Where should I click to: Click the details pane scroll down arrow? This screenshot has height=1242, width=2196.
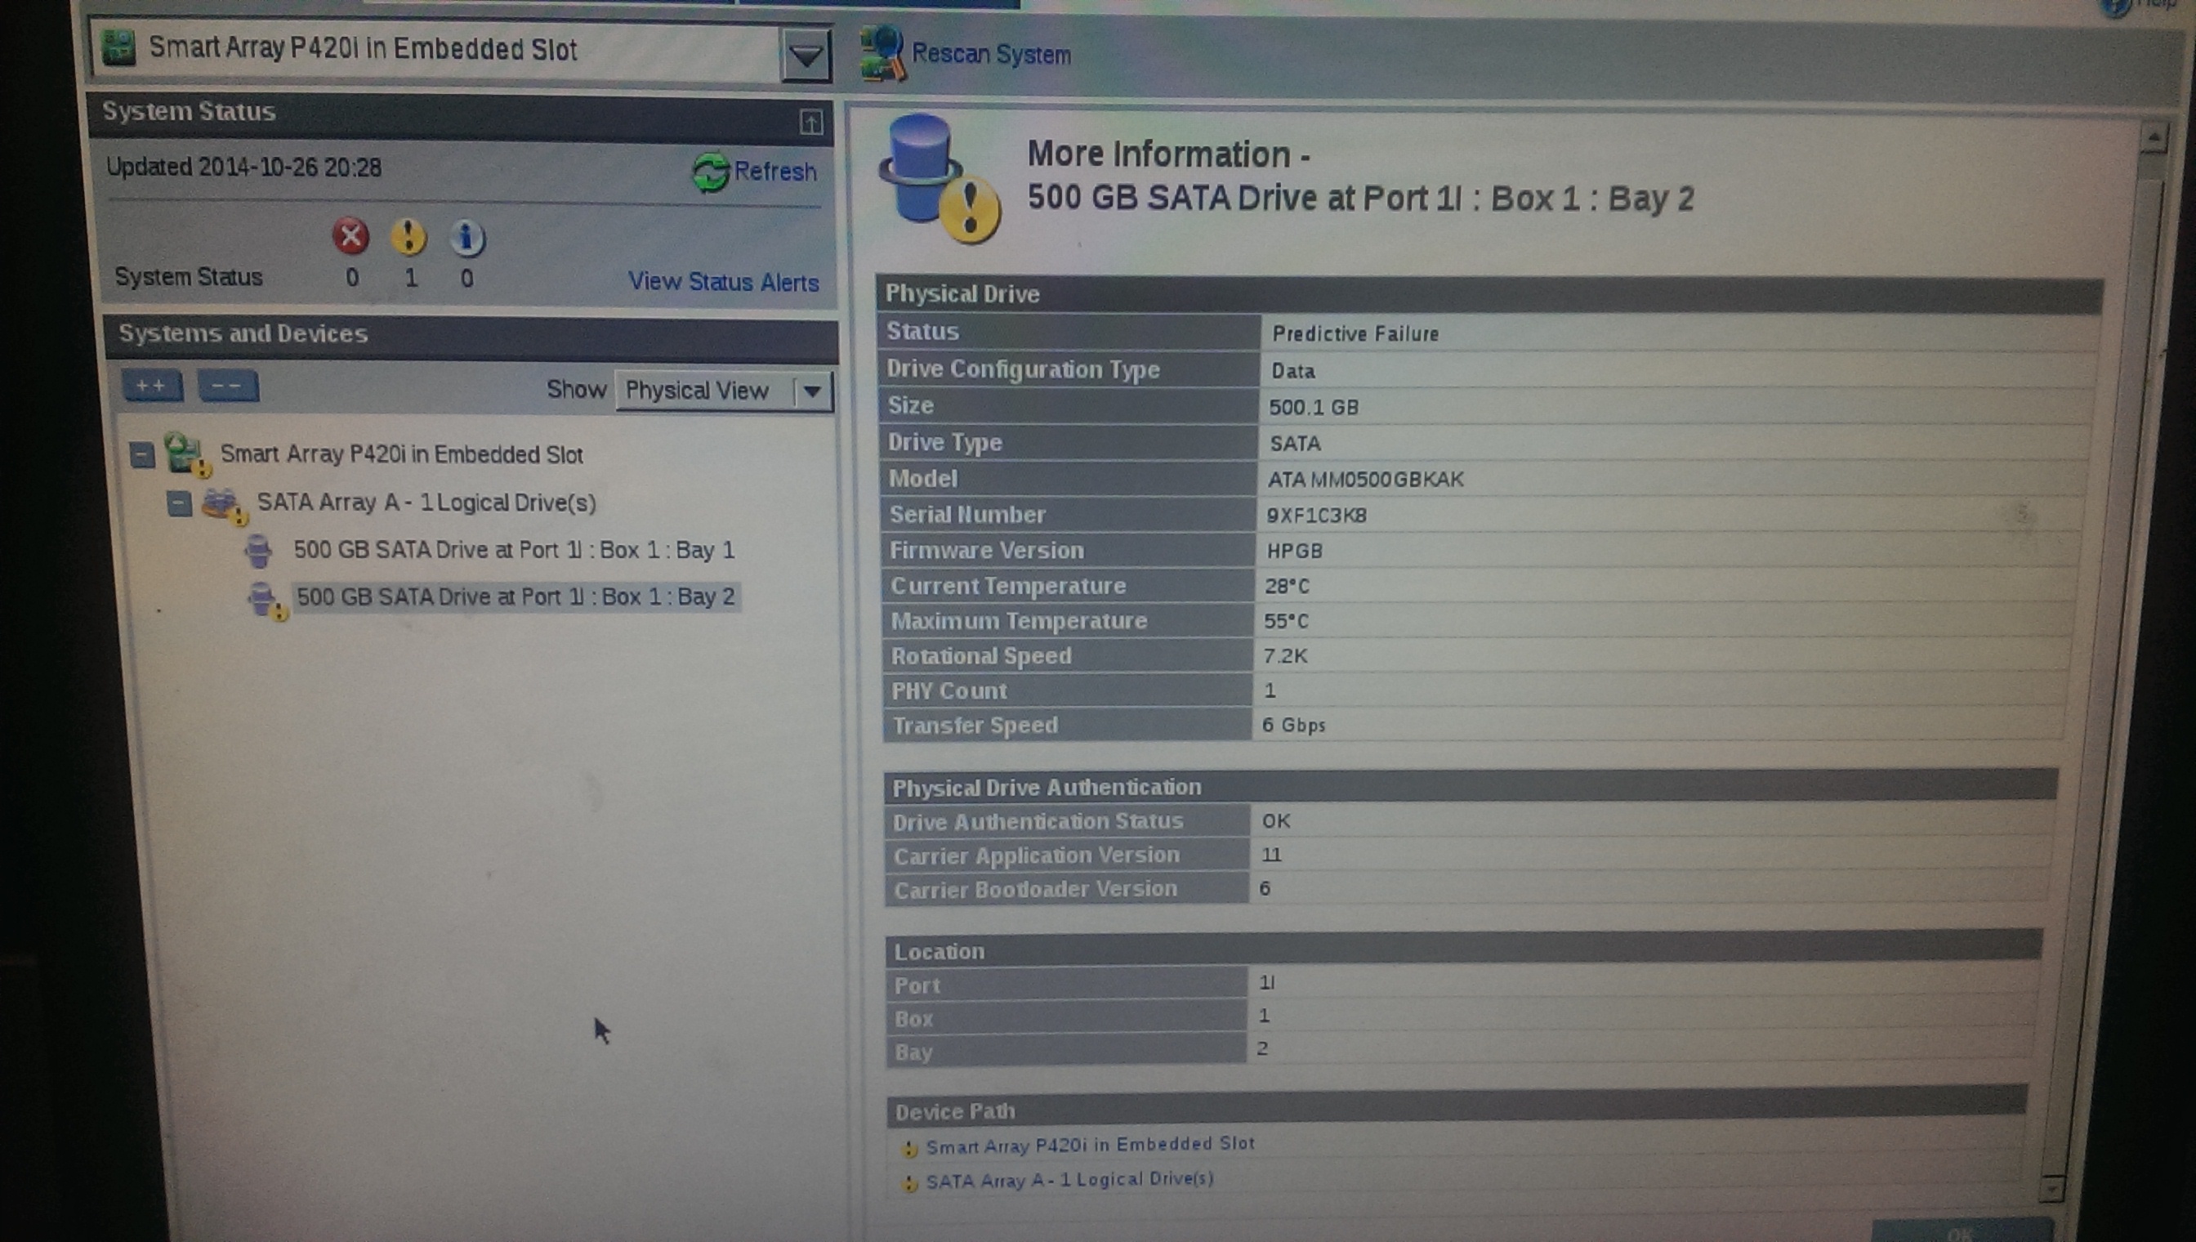click(2053, 1187)
